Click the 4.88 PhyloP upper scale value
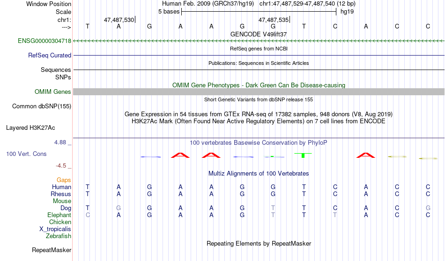 pyautogui.click(x=60, y=142)
